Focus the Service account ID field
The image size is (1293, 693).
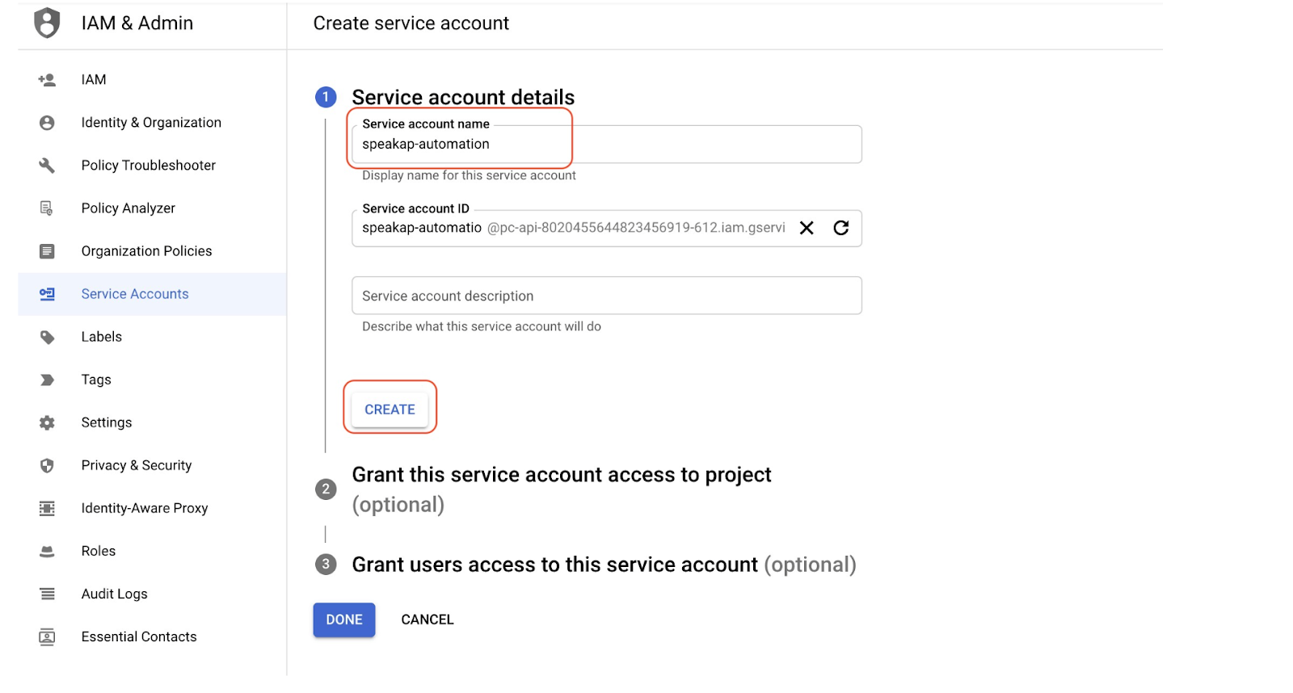pyautogui.click(x=607, y=228)
